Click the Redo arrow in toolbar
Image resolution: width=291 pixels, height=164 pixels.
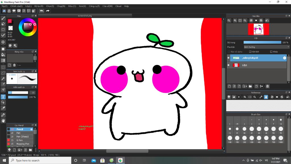[x=48, y=11]
